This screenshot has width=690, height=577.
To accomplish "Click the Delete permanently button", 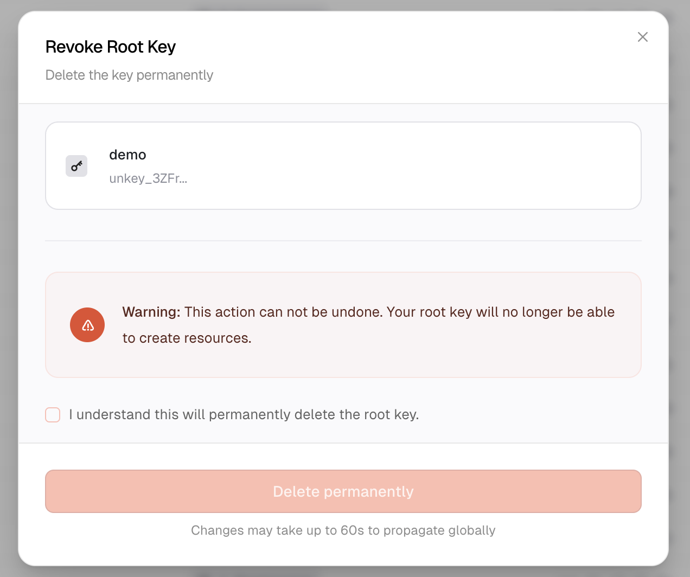I will tap(343, 491).
